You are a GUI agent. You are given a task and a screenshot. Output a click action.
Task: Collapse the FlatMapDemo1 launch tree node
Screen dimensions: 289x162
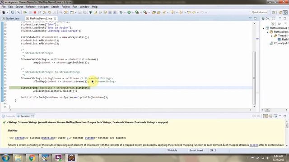(264, 28)
